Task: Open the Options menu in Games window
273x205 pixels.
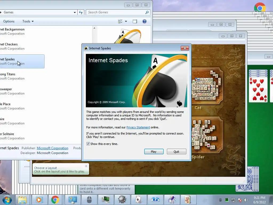Action: coord(9,21)
